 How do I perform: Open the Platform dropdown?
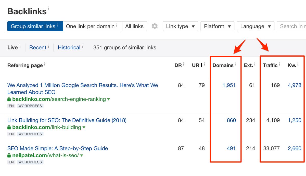click(218, 26)
